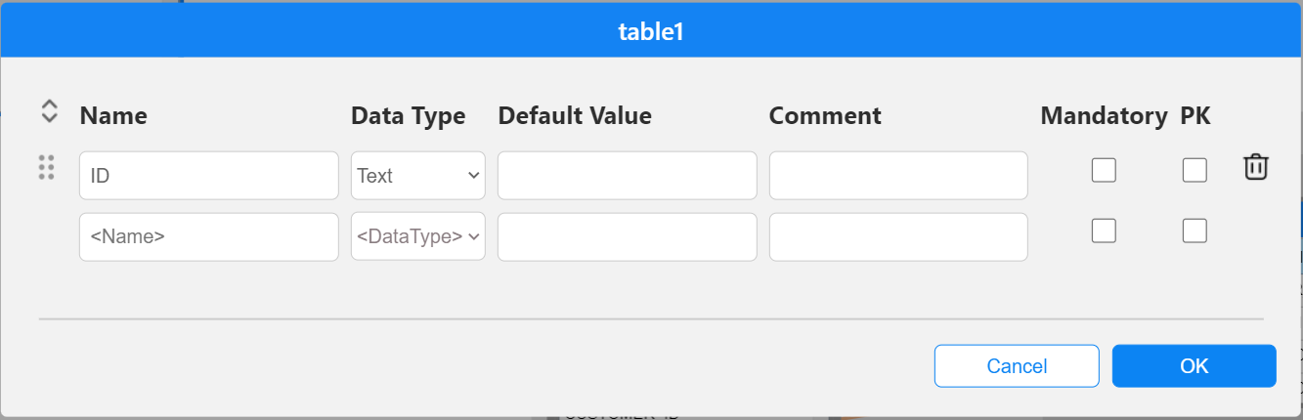Cancel the table1 dialog
The height and width of the screenshot is (420, 1303).
1017,366
